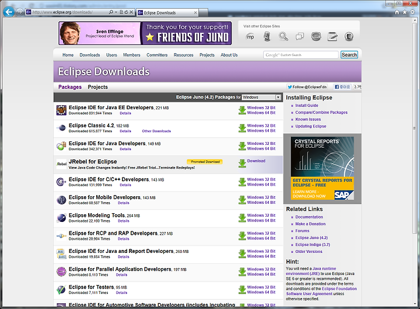Click the Promoted Download badge

tap(205, 162)
